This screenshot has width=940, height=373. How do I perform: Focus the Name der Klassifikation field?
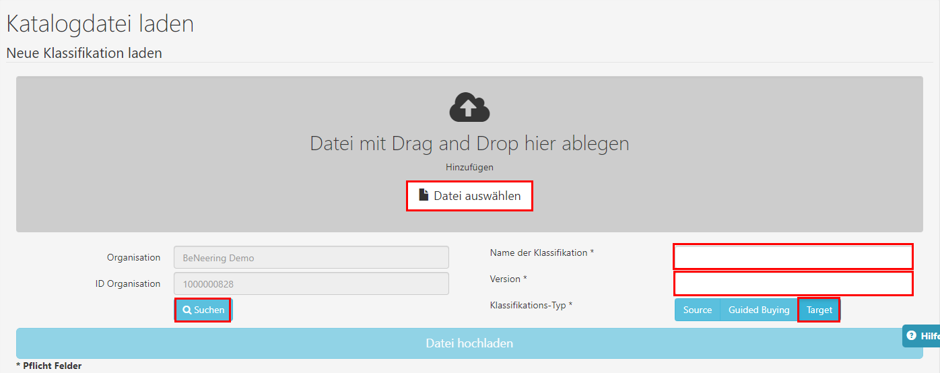click(793, 257)
